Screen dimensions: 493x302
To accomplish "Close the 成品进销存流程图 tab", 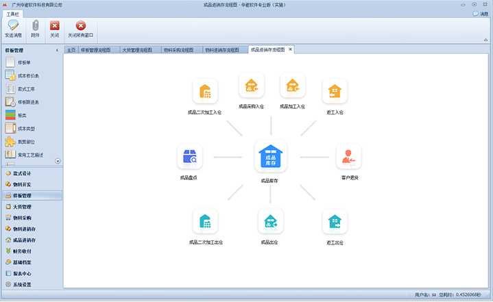I will 290,49.
